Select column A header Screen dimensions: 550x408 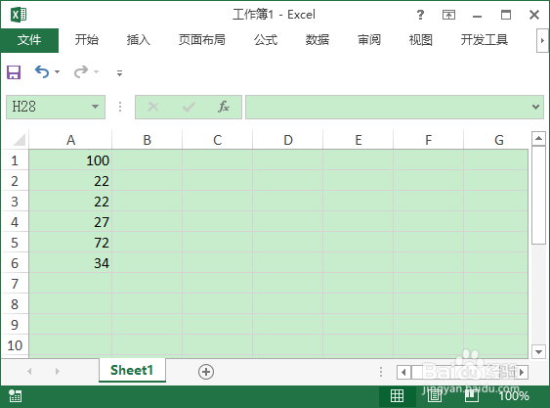tap(71, 140)
